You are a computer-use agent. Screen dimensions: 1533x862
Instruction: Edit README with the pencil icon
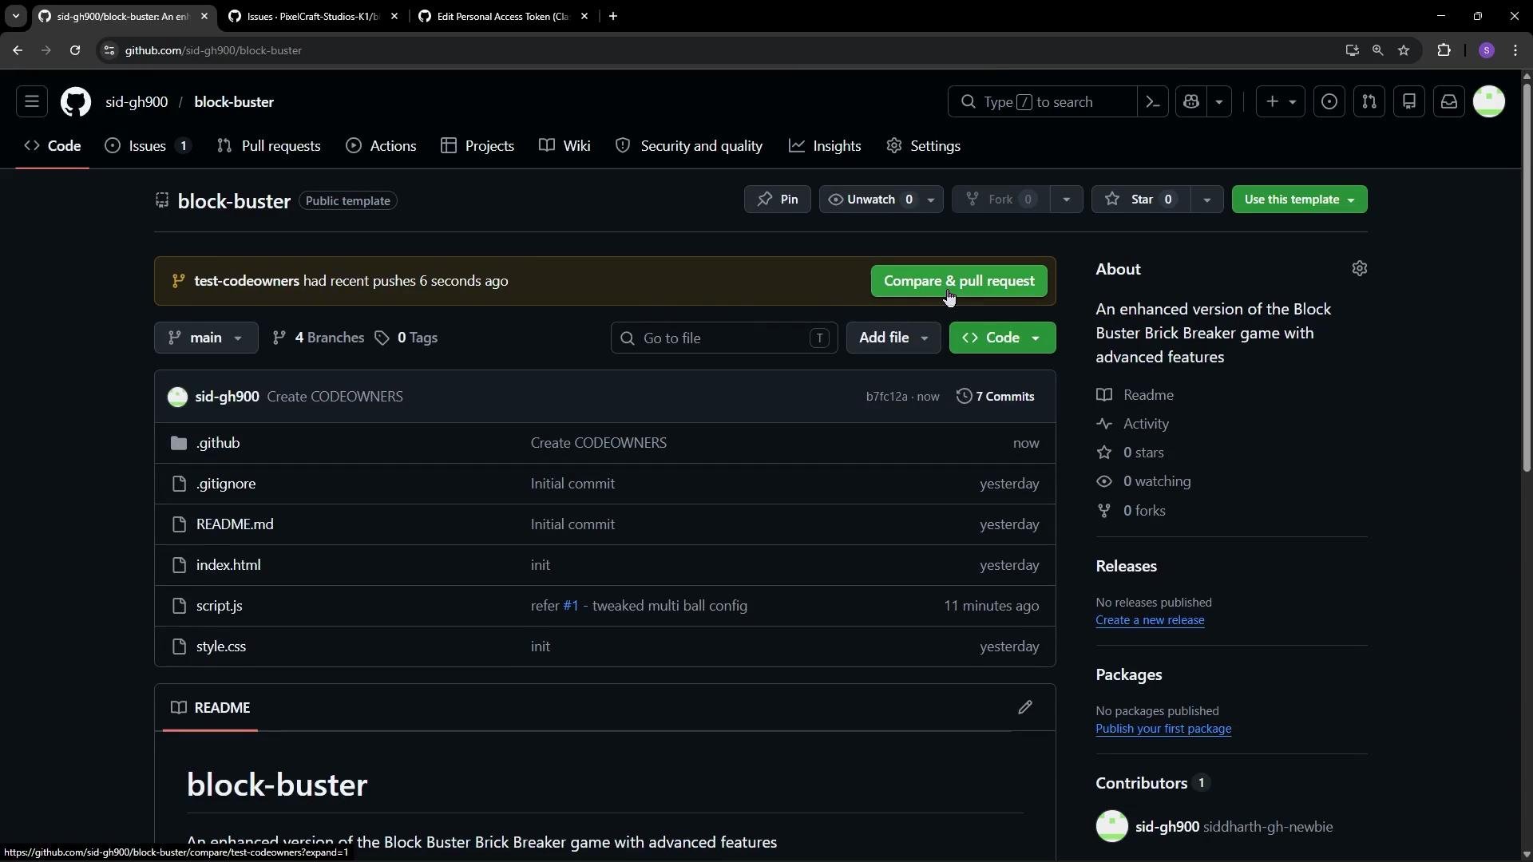[x=1025, y=708]
